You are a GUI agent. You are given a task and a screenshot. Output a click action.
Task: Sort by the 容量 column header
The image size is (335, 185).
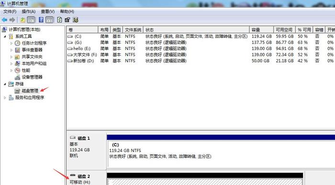click(261, 30)
